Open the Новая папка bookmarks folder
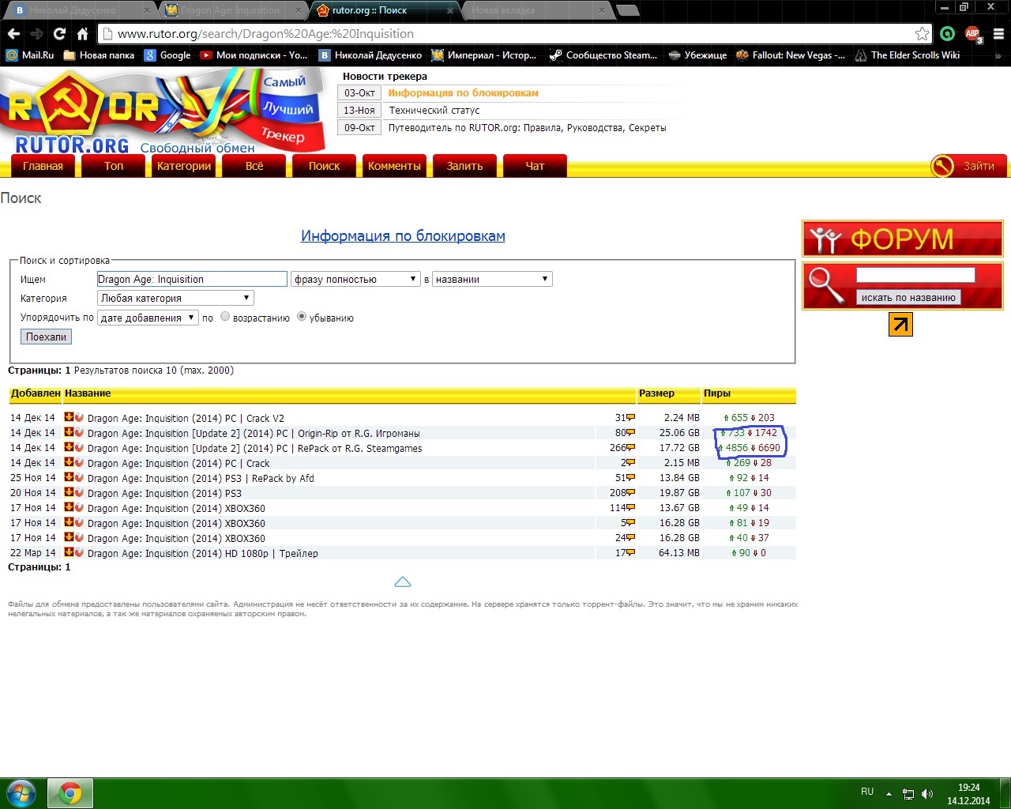Screen dimensions: 1011x809 point(99,55)
